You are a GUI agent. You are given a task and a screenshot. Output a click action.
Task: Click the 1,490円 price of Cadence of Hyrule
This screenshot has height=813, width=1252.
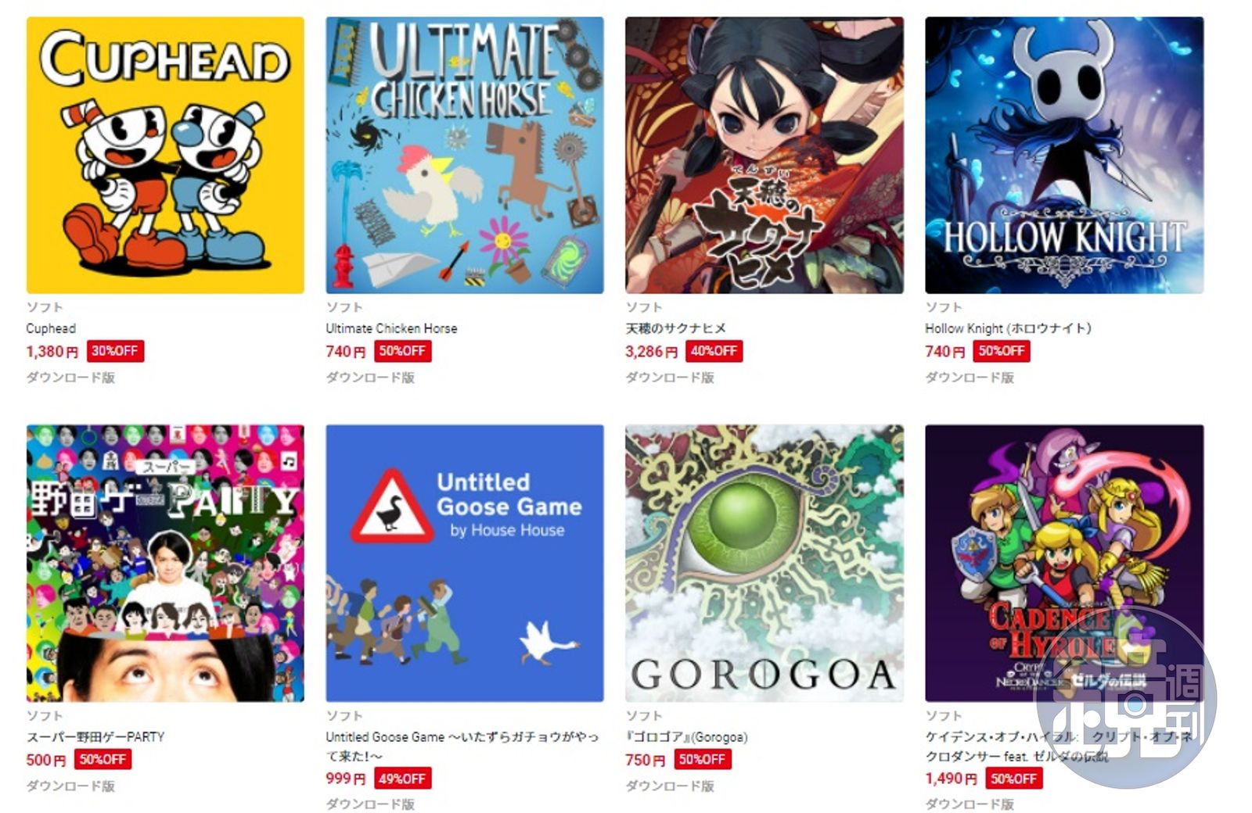click(x=951, y=779)
